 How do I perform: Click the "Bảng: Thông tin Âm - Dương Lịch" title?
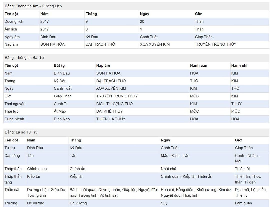(33, 6)
